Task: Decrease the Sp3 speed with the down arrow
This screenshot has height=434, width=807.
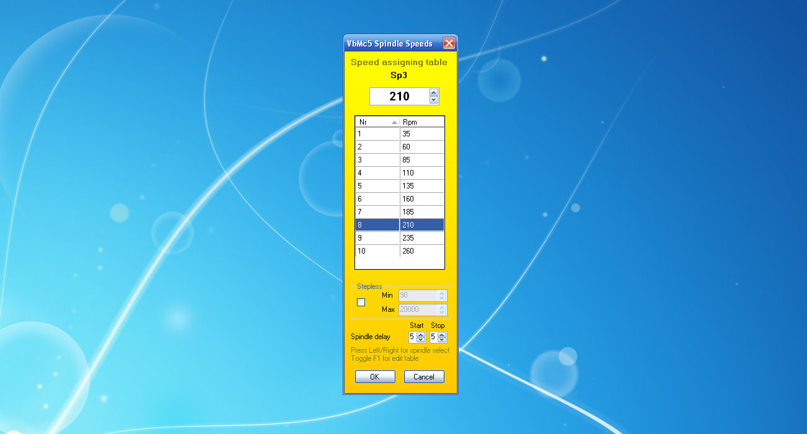Action: 434,100
